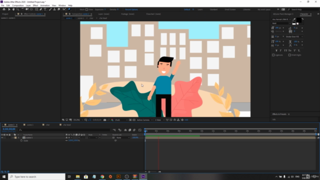Select the Pan Behind anchor point tool

pyautogui.click(x=31, y=9)
